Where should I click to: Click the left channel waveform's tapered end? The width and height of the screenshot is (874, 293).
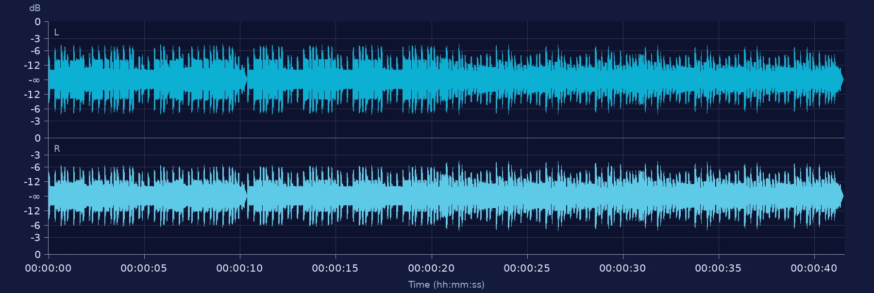[x=840, y=80]
